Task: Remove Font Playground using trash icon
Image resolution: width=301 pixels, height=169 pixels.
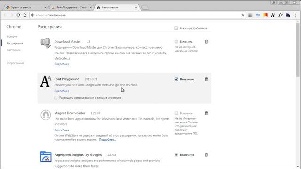Action: [206, 79]
